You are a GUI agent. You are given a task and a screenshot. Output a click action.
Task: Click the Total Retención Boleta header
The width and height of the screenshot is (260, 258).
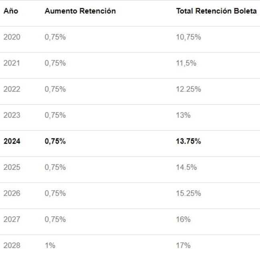(216, 11)
